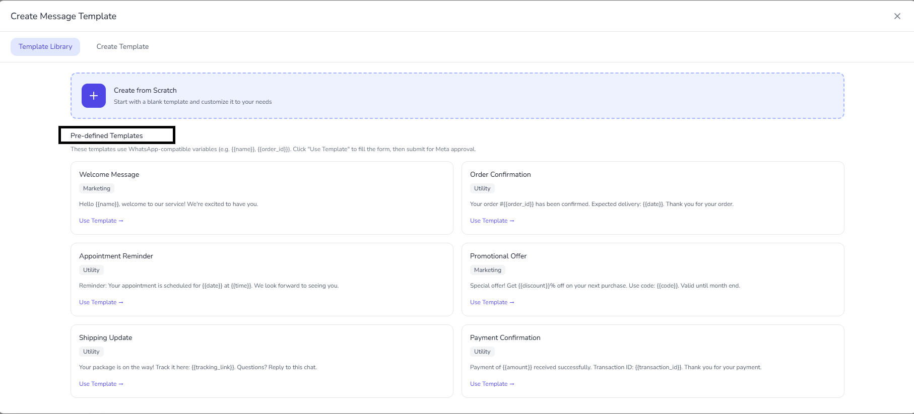Click the Pre-defined Templates heading
Image resolution: width=914 pixels, height=414 pixels.
click(x=107, y=135)
